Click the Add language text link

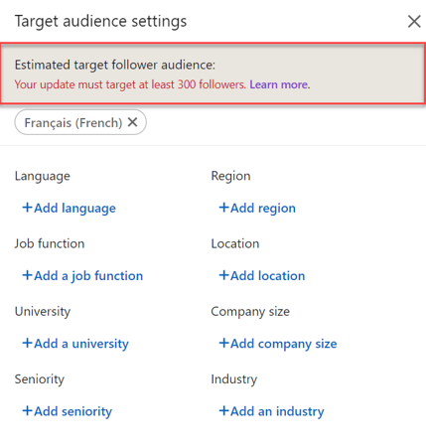coord(75,209)
